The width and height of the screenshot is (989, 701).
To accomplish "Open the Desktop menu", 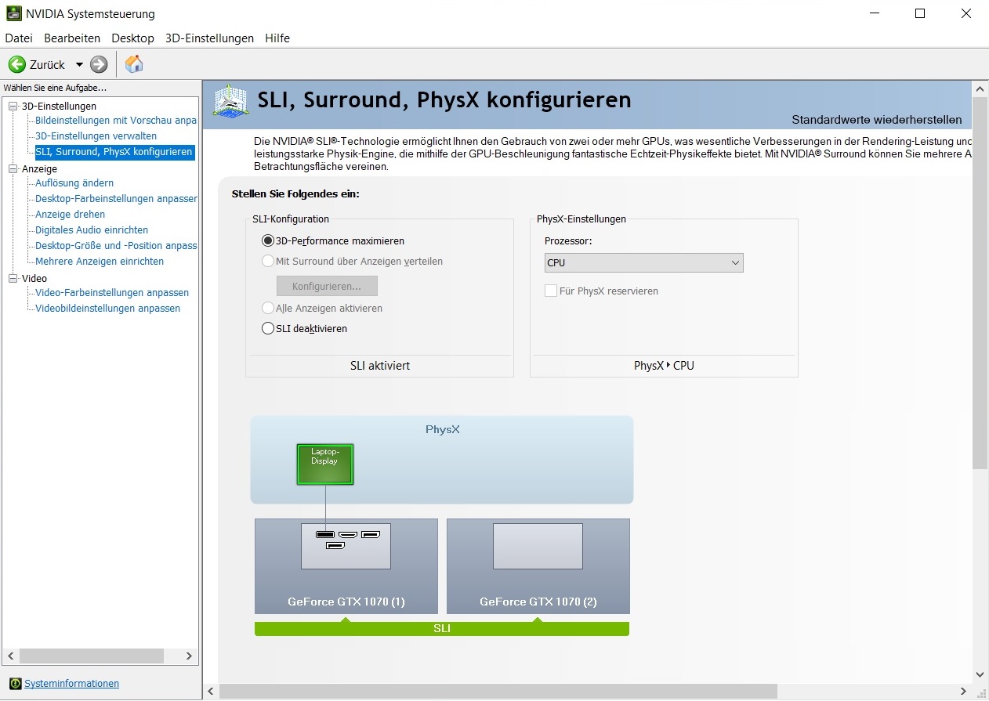I will click(x=132, y=38).
